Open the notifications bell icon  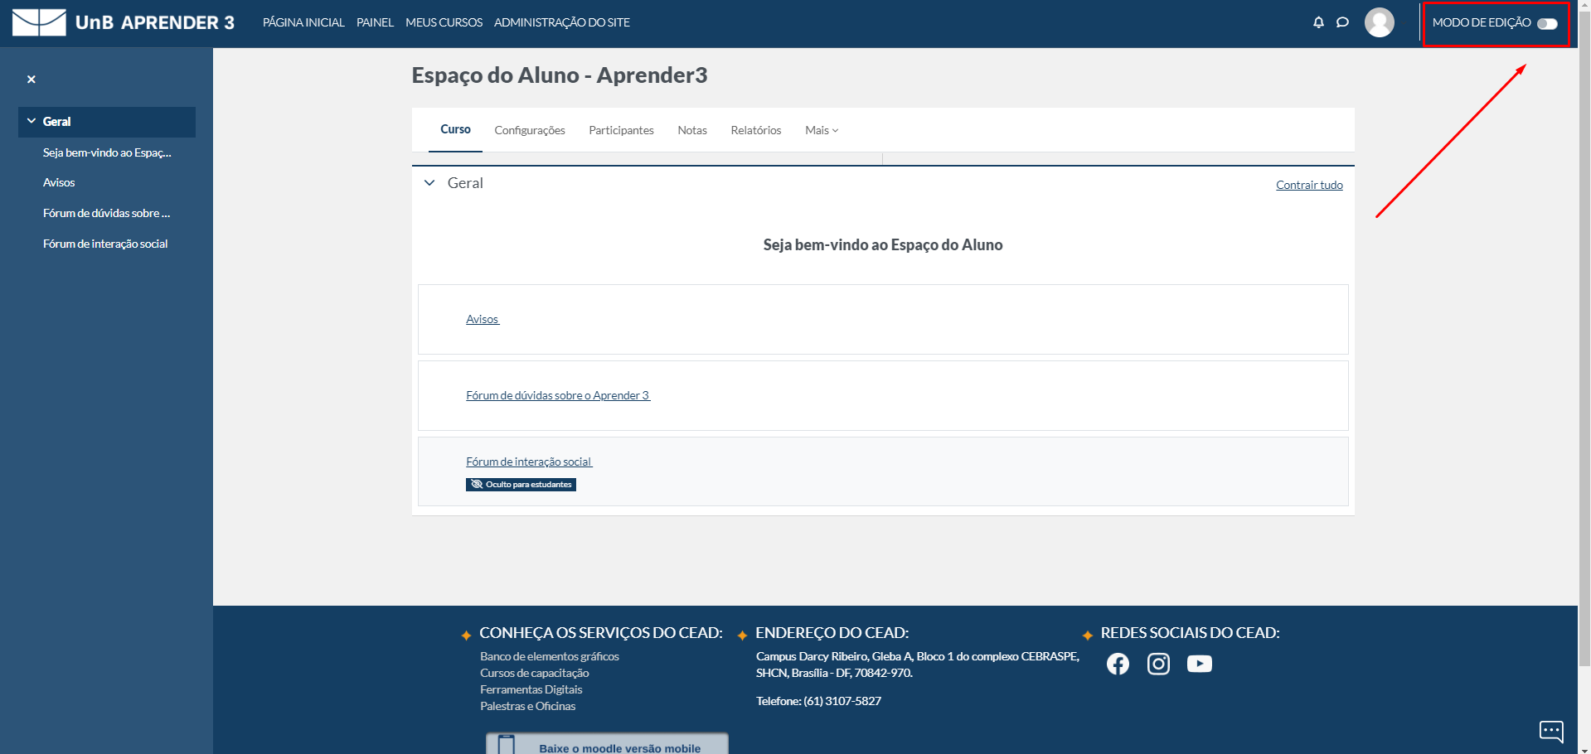pyautogui.click(x=1318, y=22)
